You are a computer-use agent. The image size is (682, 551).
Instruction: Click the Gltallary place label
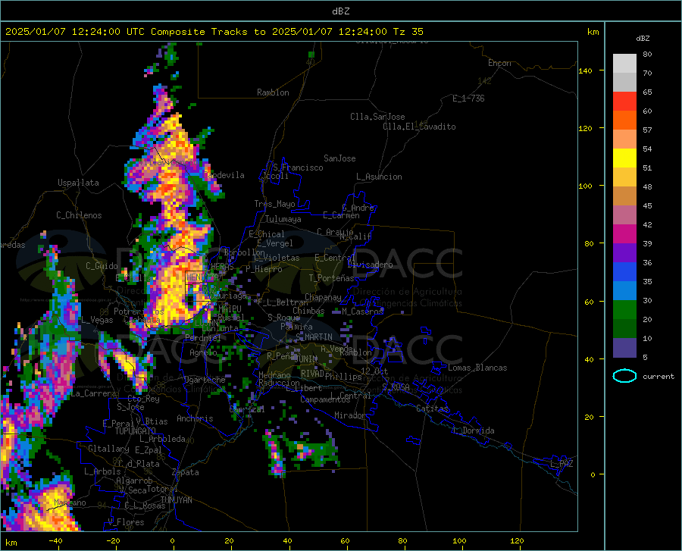point(108,449)
